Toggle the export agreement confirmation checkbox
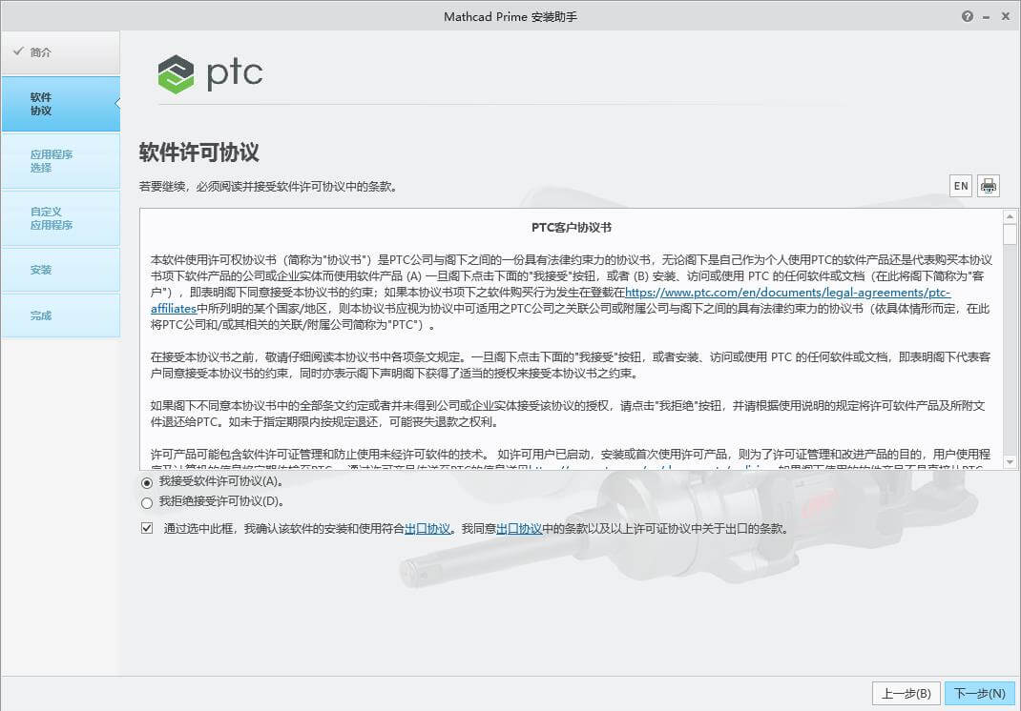 [x=147, y=528]
